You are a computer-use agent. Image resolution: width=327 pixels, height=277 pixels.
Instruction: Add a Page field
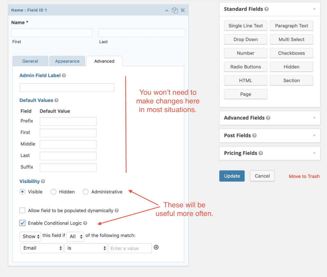[x=246, y=95]
